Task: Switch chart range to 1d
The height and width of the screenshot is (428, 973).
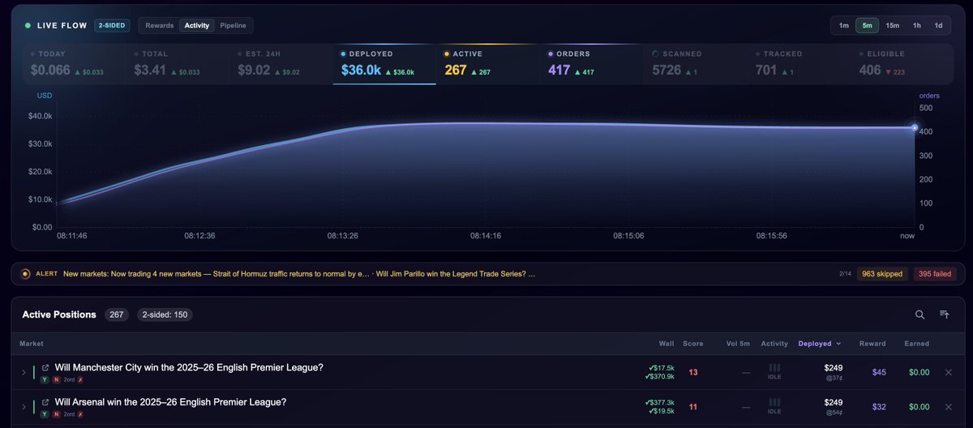Action: point(938,25)
